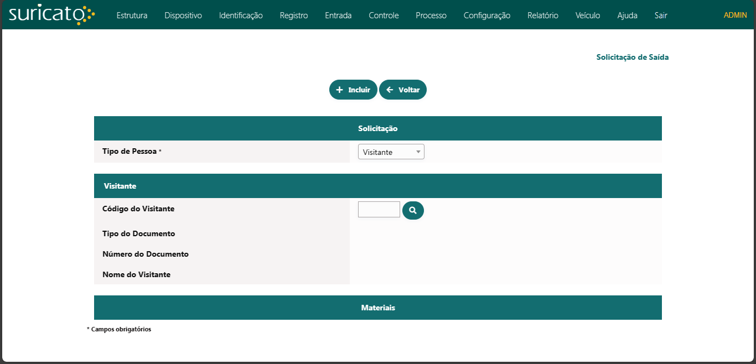The width and height of the screenshot is (756, 364).
Task: Open the Processo menu
Action: (431, 15)
